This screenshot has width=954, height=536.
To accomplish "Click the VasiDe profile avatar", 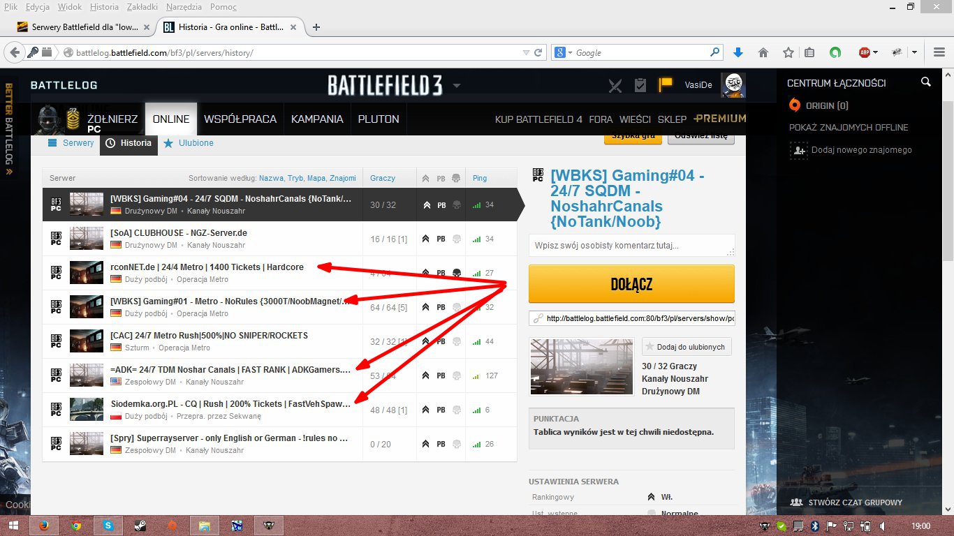I will pyautogui.click(x=733, y=85).
